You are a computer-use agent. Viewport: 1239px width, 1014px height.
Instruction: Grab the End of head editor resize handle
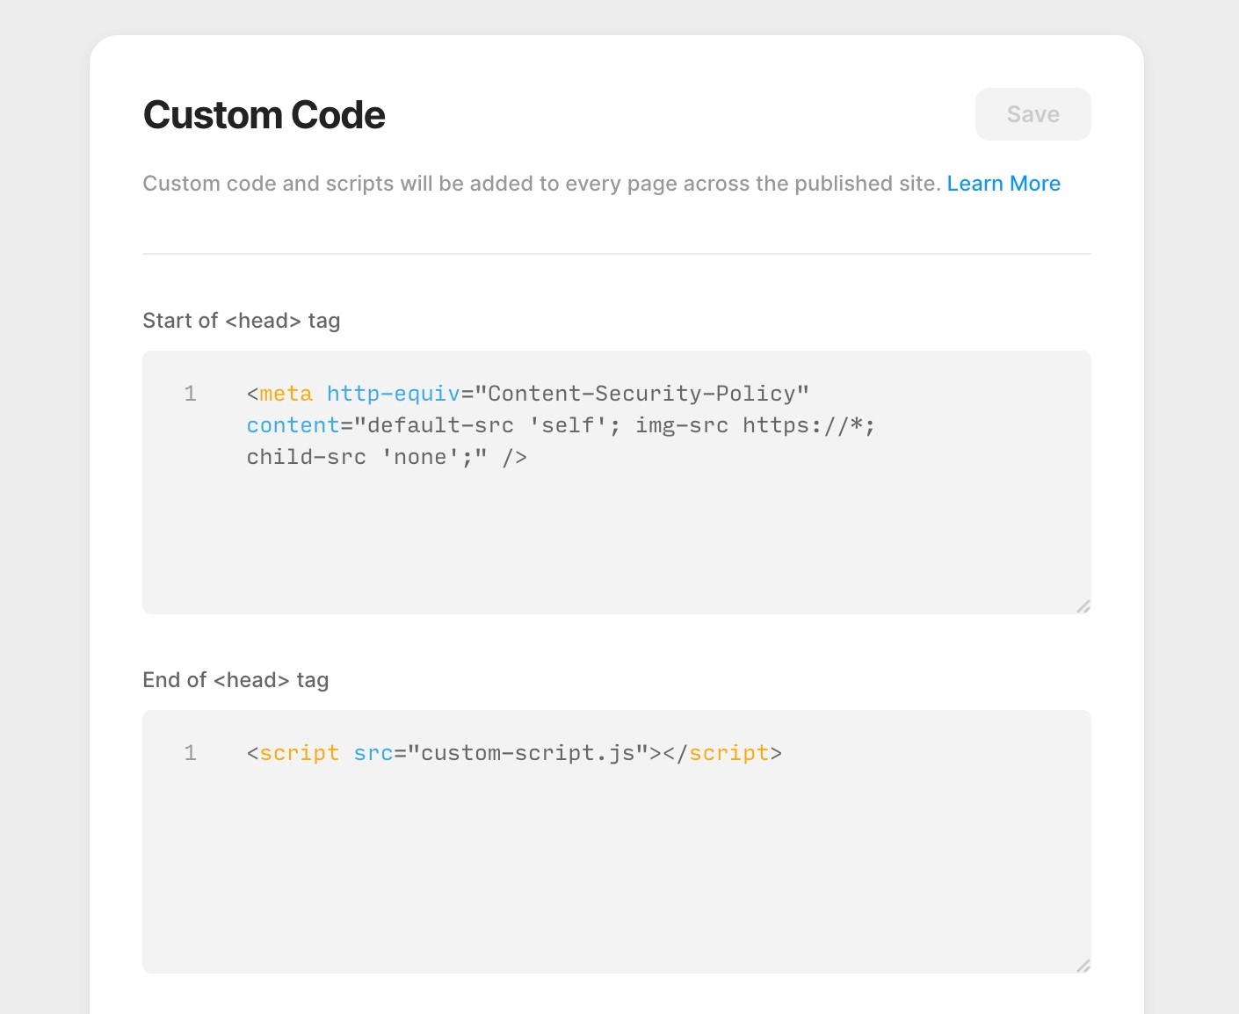click(x=1083, y=965)
